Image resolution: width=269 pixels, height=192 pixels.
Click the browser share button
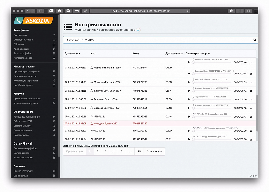[x=240, y=11]
